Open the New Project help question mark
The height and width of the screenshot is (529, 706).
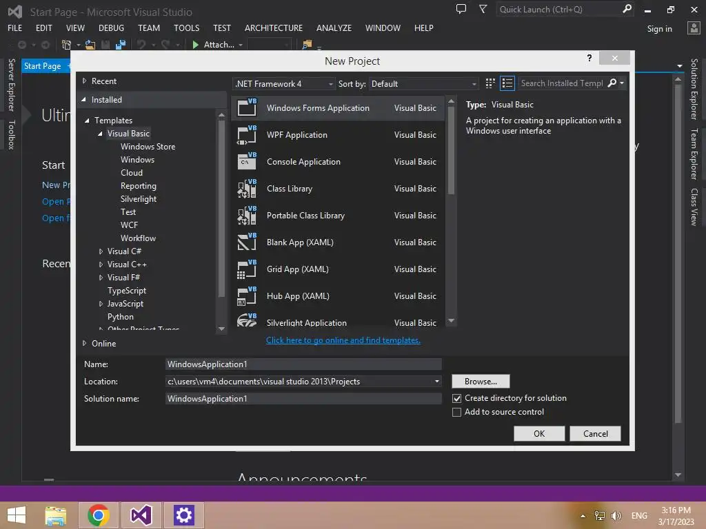coord(589,58)
